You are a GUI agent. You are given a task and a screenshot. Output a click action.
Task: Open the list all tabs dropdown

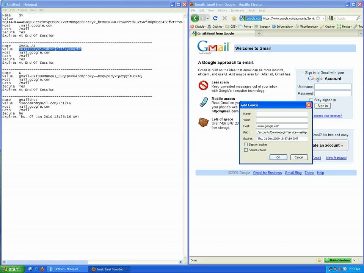[361, 33]
